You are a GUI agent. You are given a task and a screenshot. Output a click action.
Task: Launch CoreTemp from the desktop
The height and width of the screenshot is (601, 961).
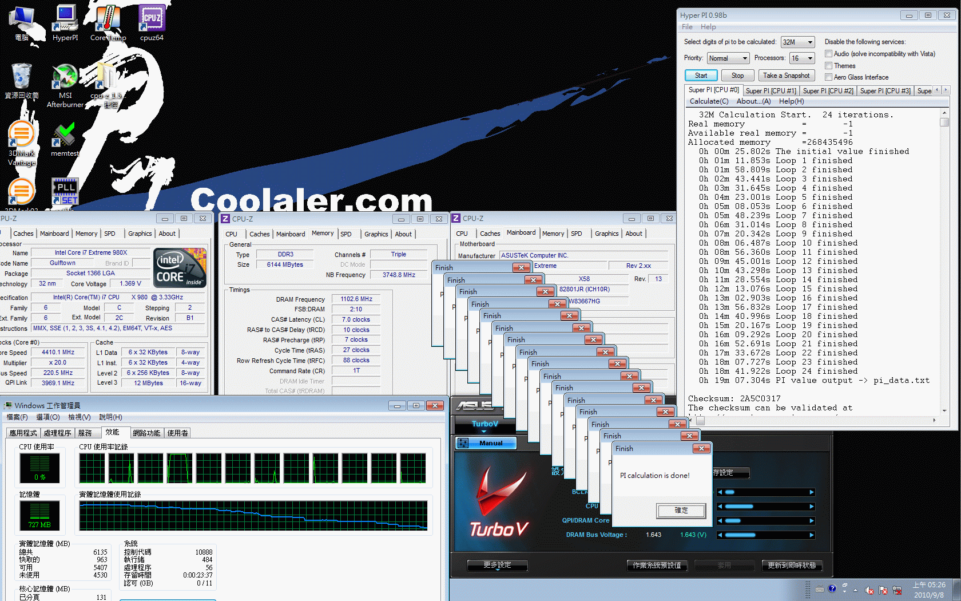click(108, 23)
